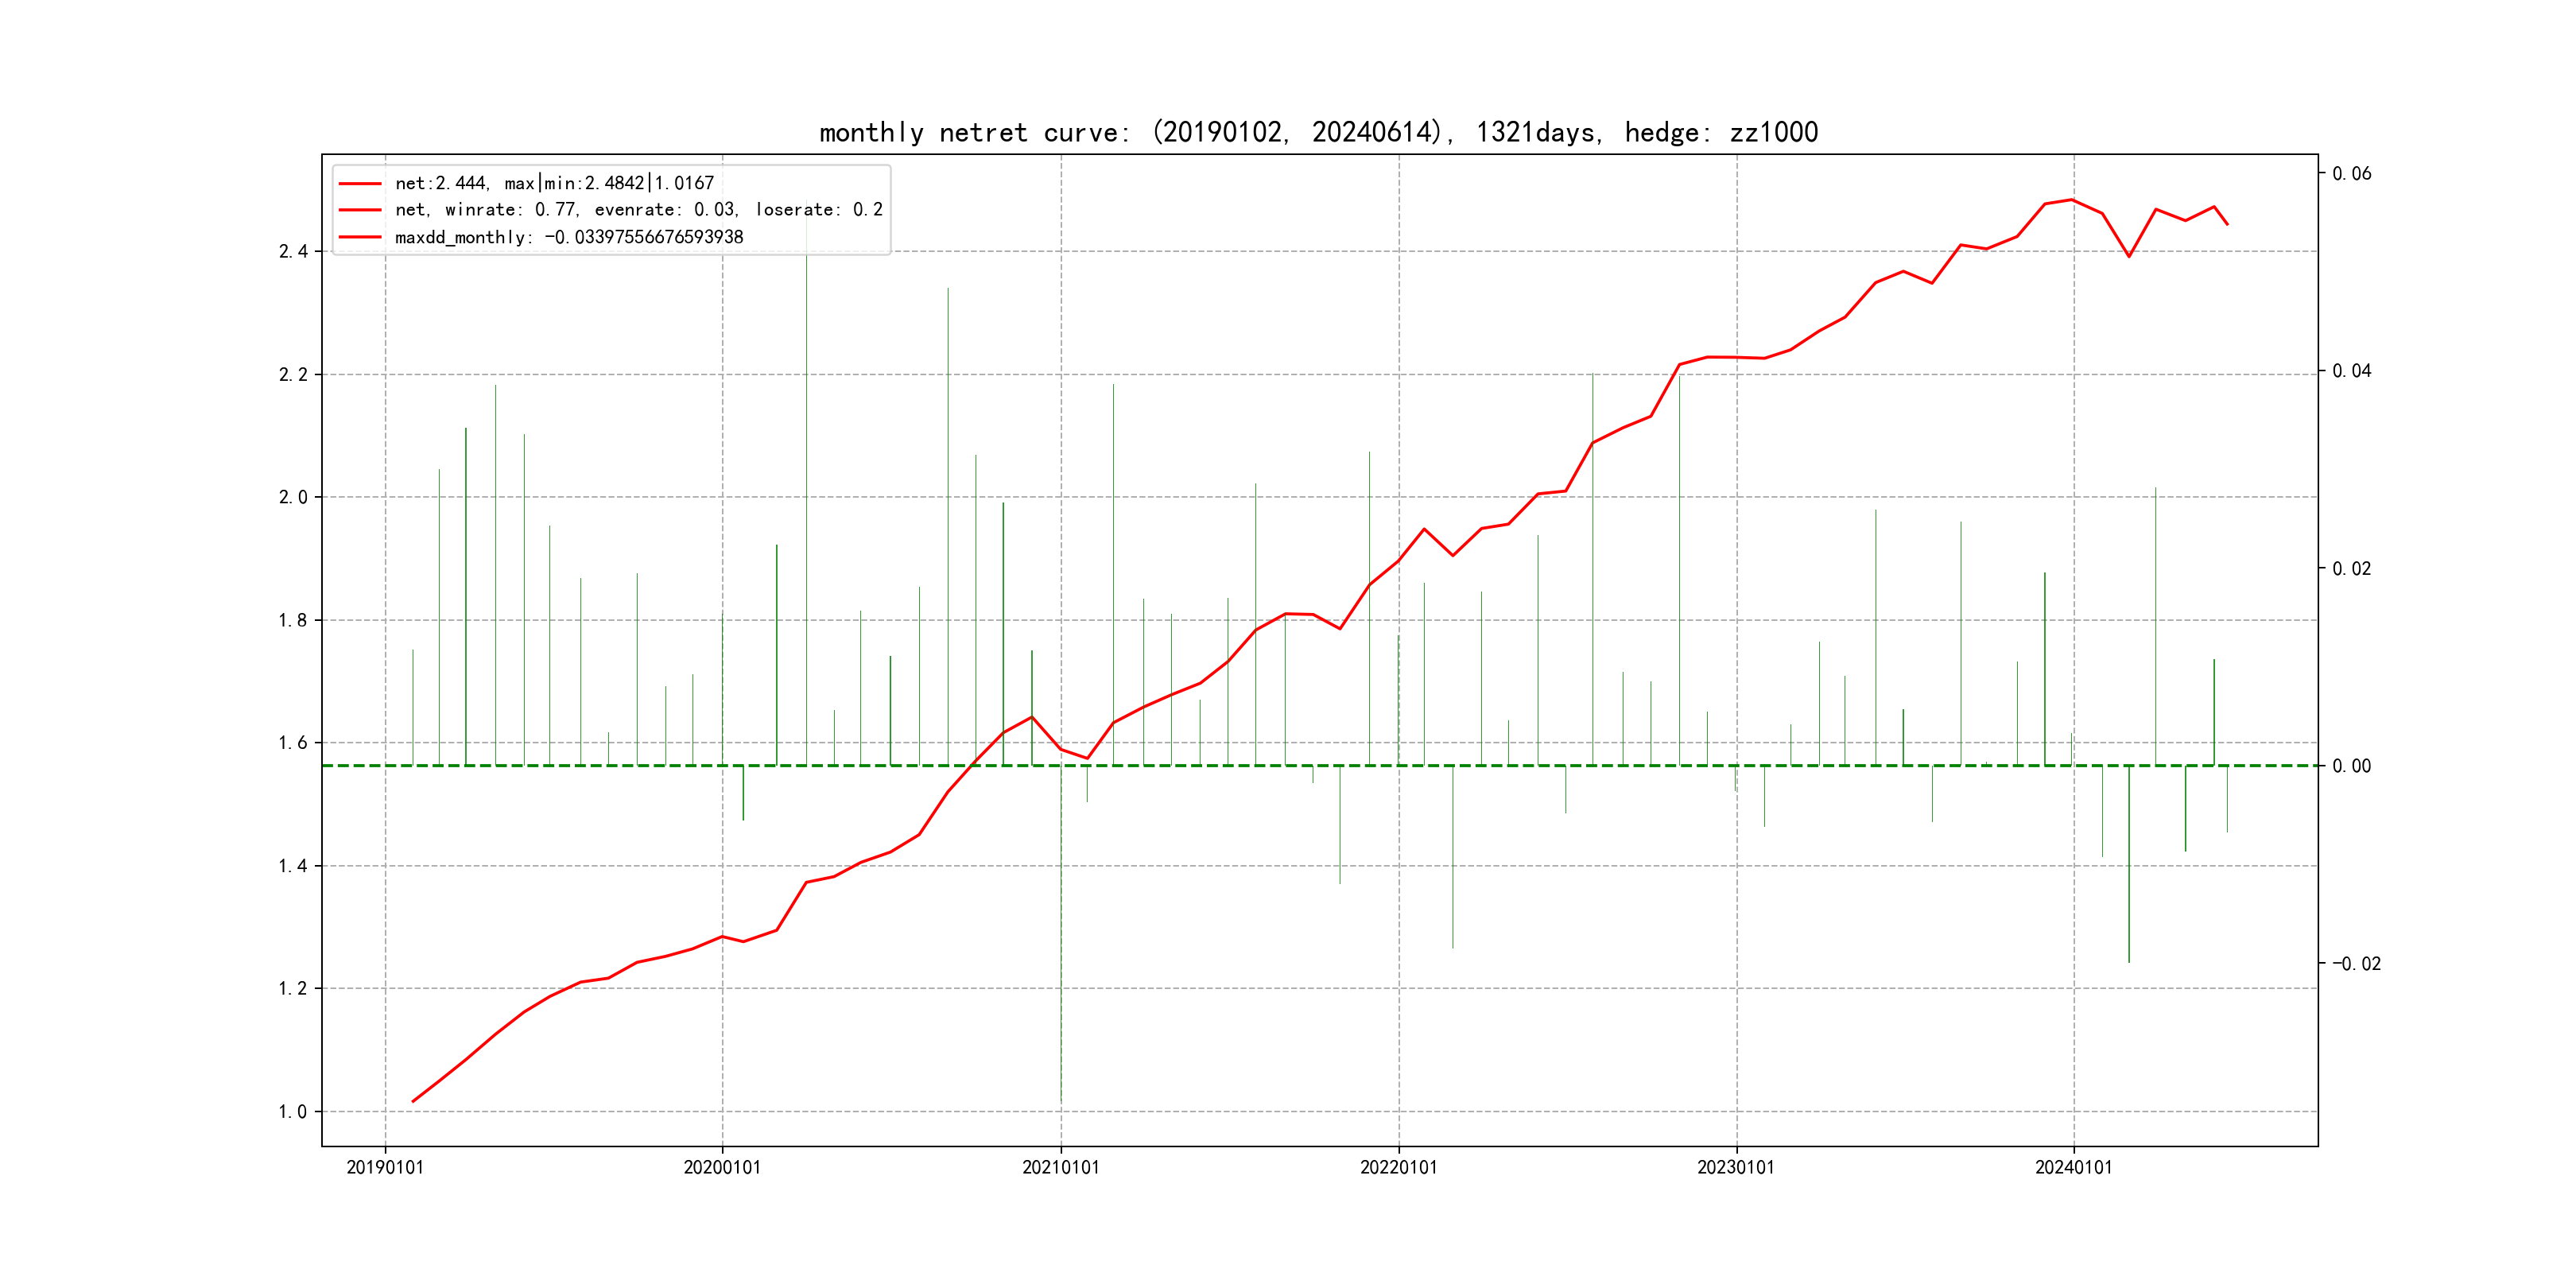Click the red line swatch beside net:2.444
Screen dimensions: 2576x1288
point(360,184)
